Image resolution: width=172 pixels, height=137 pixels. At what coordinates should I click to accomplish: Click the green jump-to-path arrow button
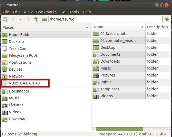167,19
